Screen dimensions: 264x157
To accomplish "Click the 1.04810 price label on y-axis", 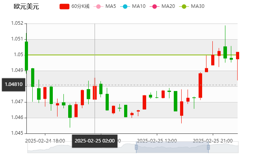I will point(13,84).
